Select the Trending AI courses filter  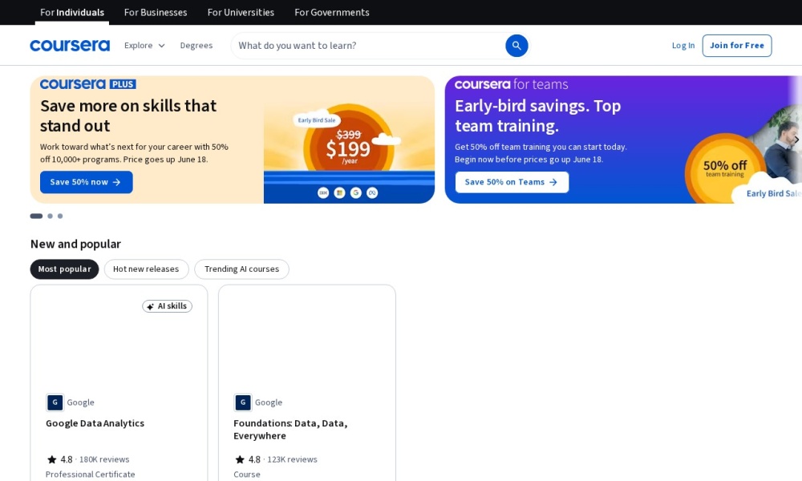242,269
